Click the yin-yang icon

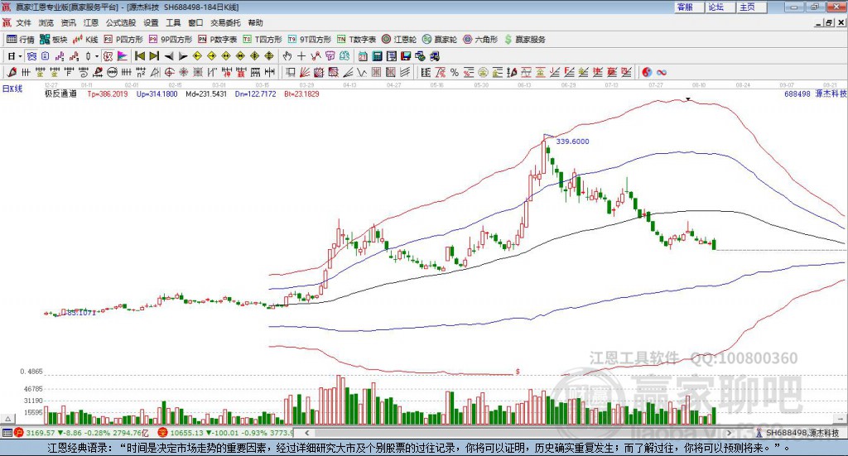click(x=647, y=72)
